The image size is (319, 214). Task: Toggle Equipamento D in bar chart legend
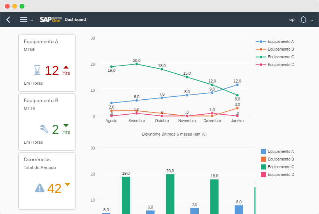277,174
